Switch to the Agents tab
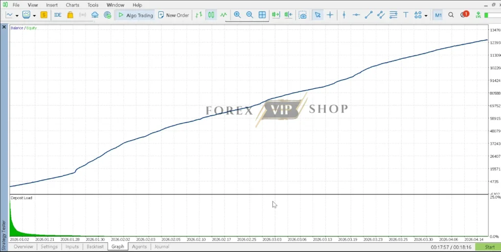 tap(139, 247)
